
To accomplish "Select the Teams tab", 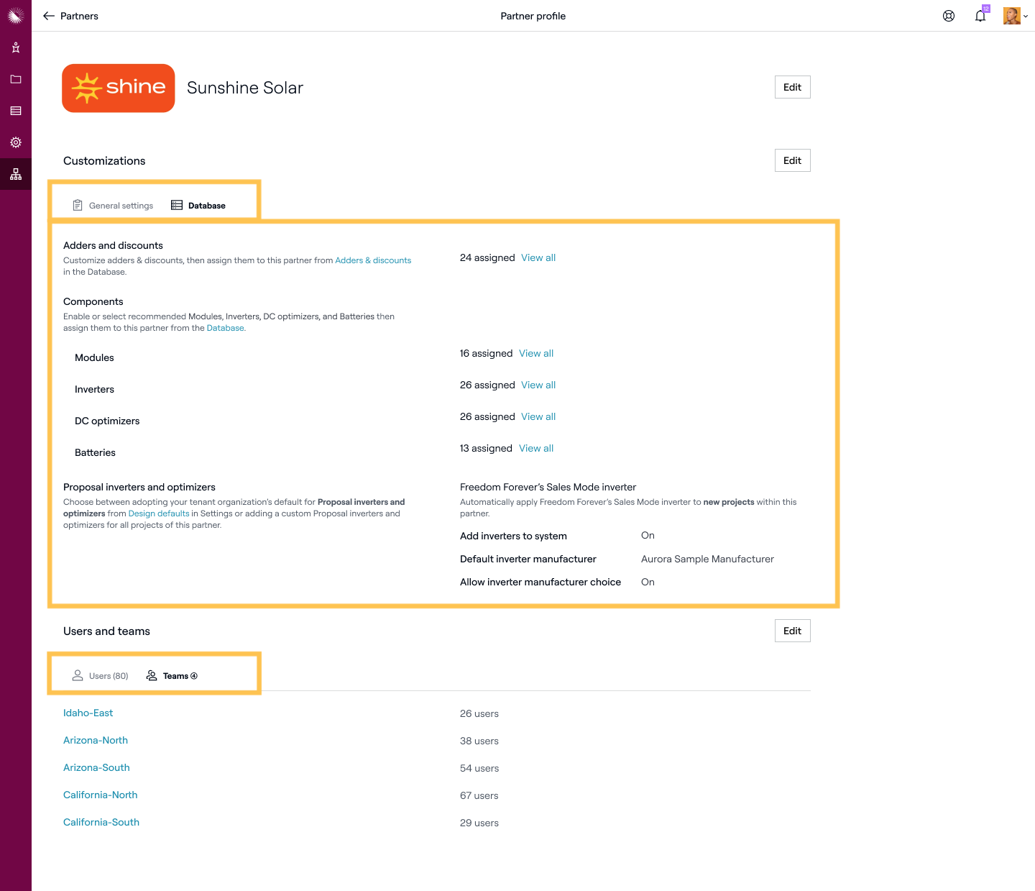I will [x=172, y=676].
